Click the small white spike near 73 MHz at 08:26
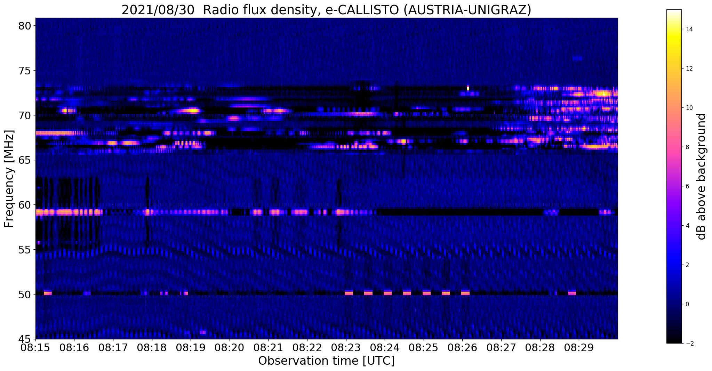Image resolution: width=712 pixels, height=371 pixels. tap(468, 88)
